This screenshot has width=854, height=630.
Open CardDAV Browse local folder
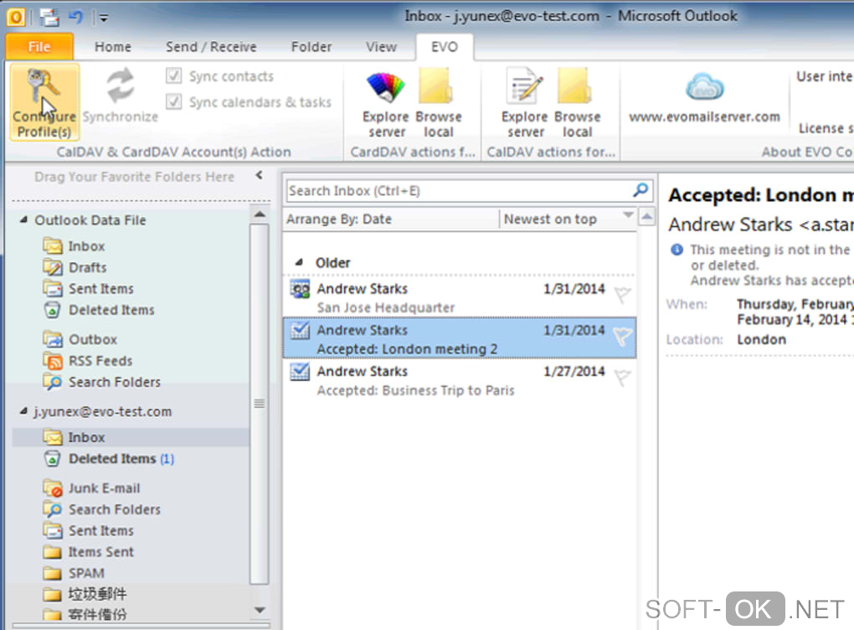436,86
